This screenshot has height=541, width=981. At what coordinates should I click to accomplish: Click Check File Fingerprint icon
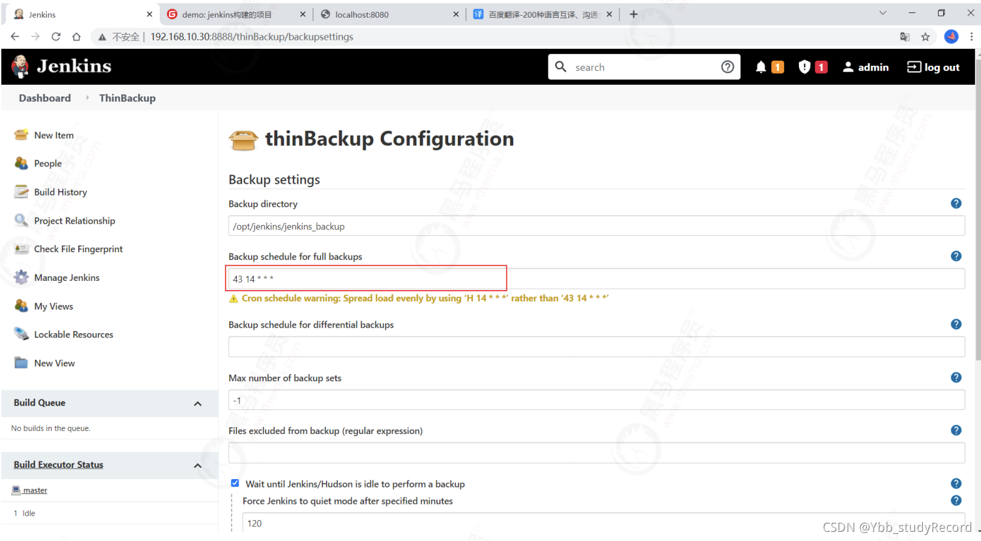(22, 249)
